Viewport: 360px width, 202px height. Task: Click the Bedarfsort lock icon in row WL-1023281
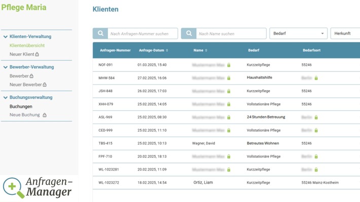[x=316, y=170]
